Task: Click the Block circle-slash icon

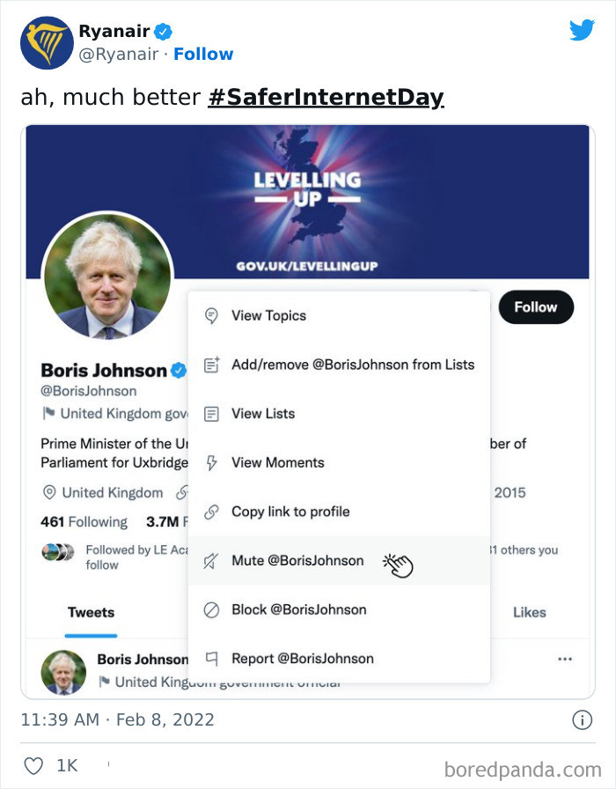Action: [x=211, y=609]
